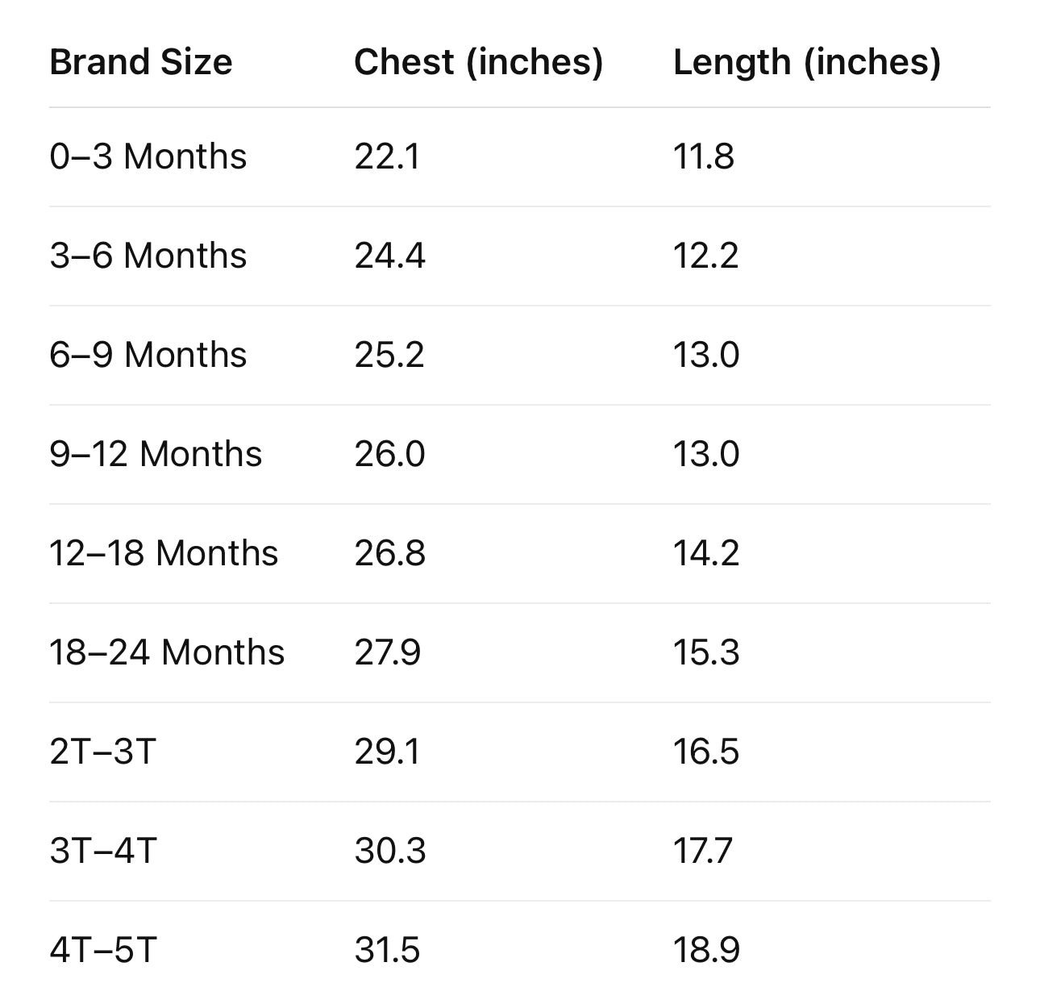Screen dimensions: 1040x1004
Task: Select the 6–9 Months size label
Action: 148,355
